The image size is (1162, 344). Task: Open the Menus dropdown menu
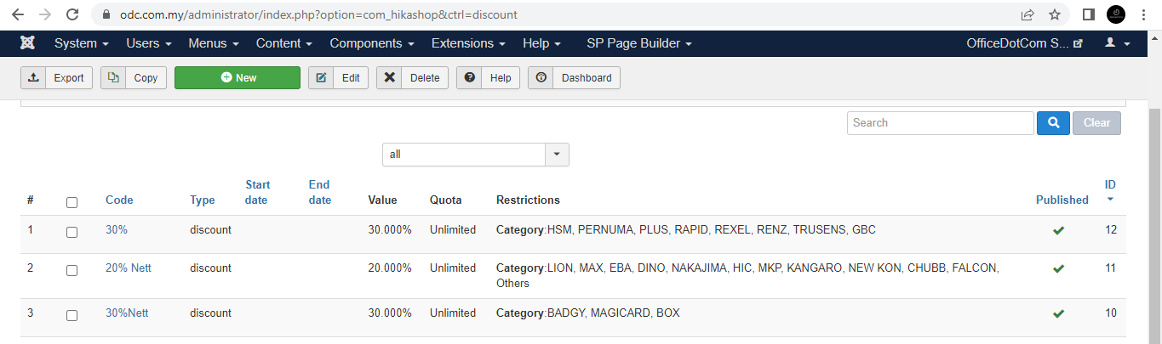(214, 43)
